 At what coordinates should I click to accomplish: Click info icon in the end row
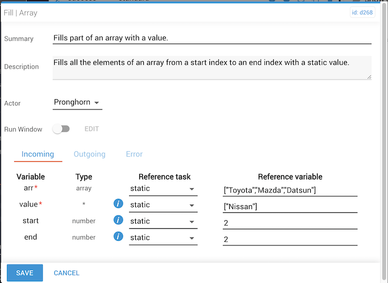(119, 237)
